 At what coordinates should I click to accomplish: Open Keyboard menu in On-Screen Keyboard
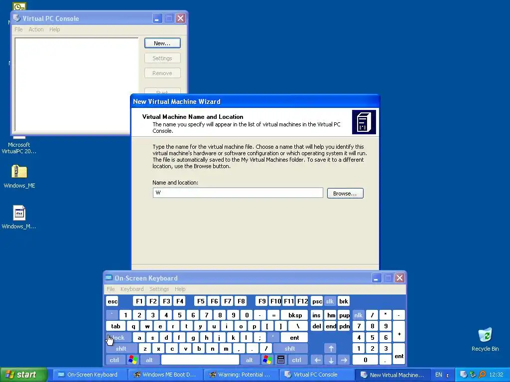pos(131,289)
